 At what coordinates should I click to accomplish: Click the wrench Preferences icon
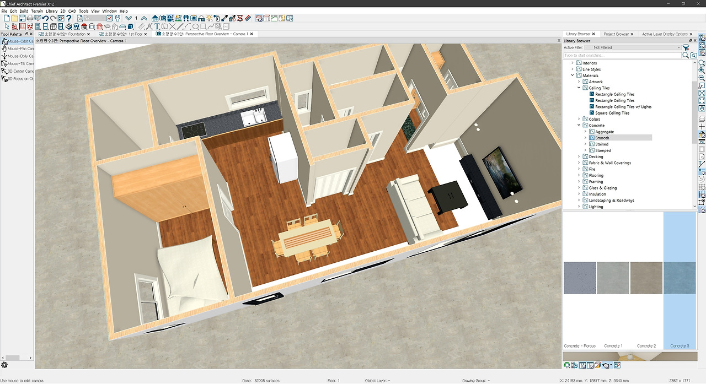click(117, 18)
